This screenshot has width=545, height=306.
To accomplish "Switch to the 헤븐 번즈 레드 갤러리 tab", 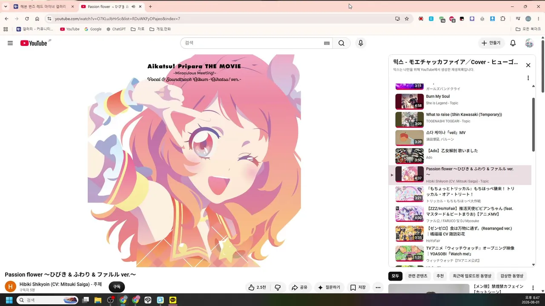I will (x=44, y=6).
